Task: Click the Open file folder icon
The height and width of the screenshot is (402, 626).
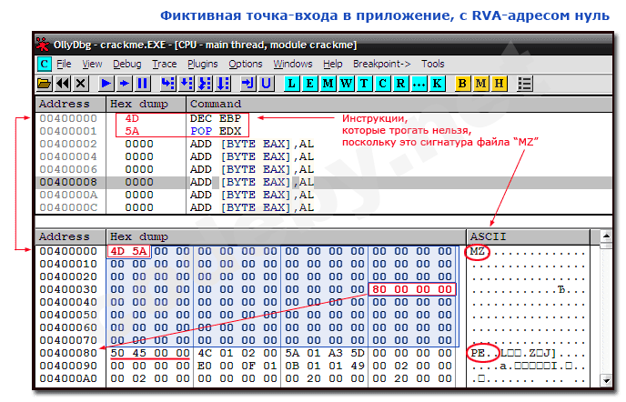Action: (44, 84)
